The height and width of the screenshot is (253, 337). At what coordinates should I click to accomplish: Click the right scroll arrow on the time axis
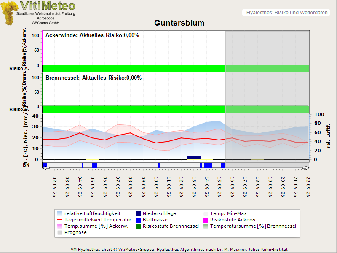tap(305, 168)
